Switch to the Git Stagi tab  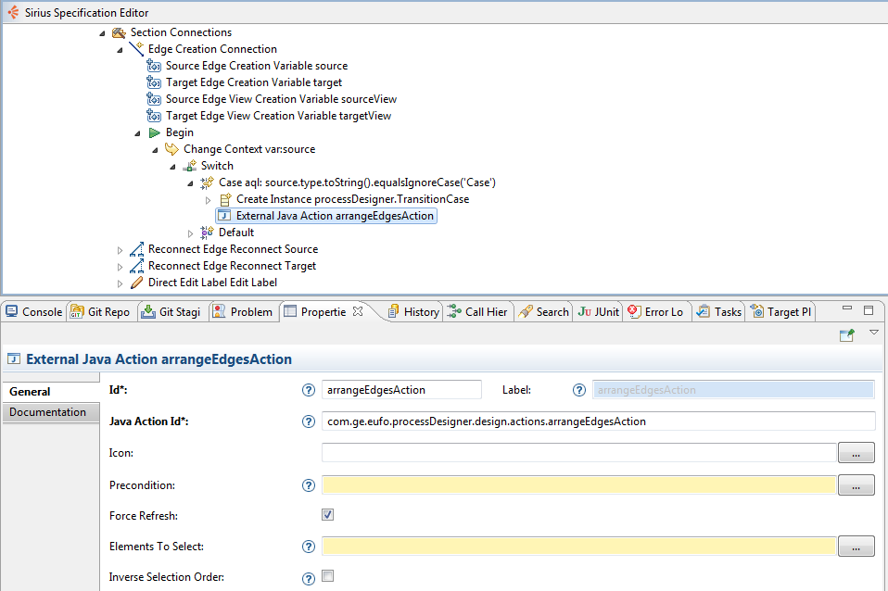coord(171,312)
